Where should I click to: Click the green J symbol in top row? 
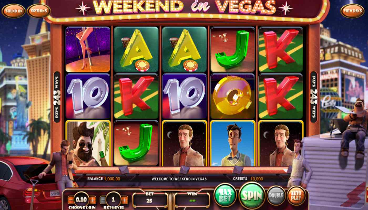233,49
